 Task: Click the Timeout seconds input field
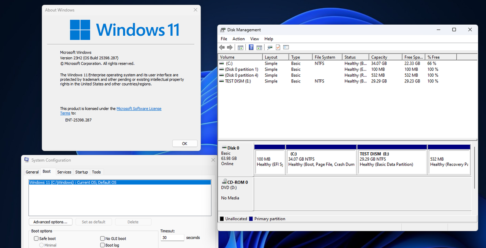pyautogui.click(x=172, y=238)
